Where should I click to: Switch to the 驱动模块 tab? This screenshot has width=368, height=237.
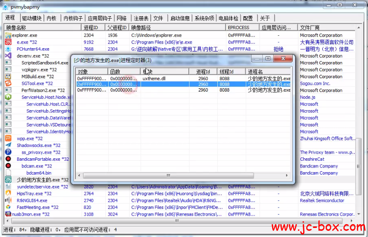coord(31,18)
